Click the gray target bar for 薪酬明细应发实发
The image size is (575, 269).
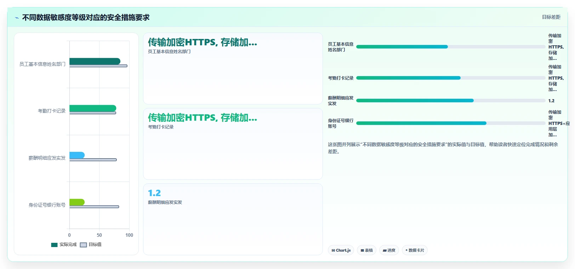click(x=93, y=160)
